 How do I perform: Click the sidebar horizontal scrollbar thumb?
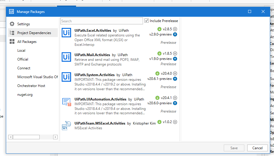[x=26, y=137]
